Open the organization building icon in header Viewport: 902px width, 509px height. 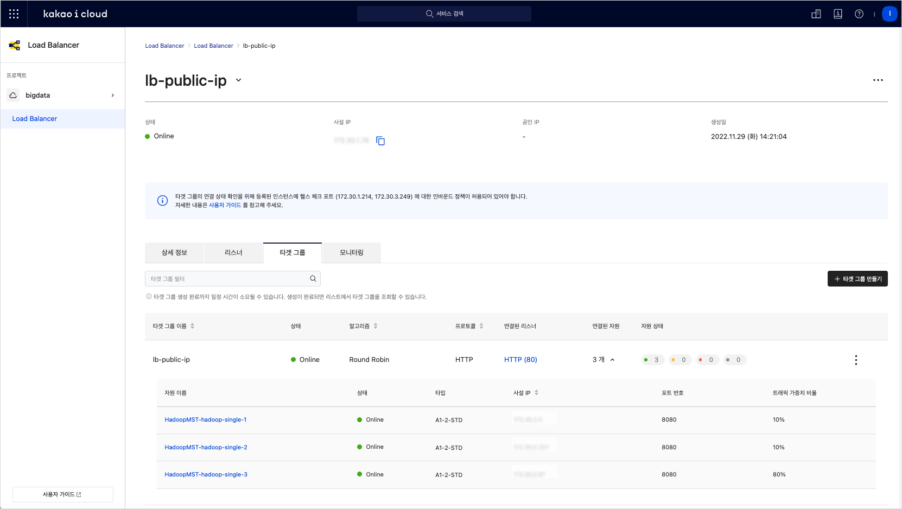(x=816, y=14)
